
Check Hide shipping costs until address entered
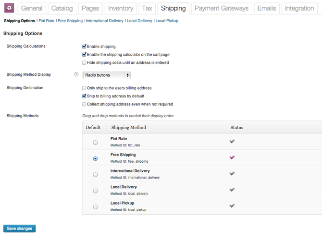click(x=84, y=62)
